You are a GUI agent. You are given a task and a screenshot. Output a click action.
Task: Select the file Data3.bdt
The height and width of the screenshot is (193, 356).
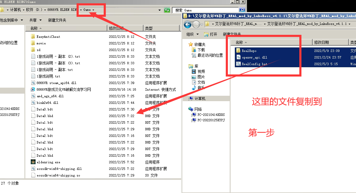[45, 149]
